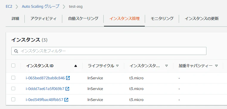Image resolution: width=227 pixels, height=109 pixels.
Task: Open instance link i-065bed872bab8c846
Action: coord(45,78)
